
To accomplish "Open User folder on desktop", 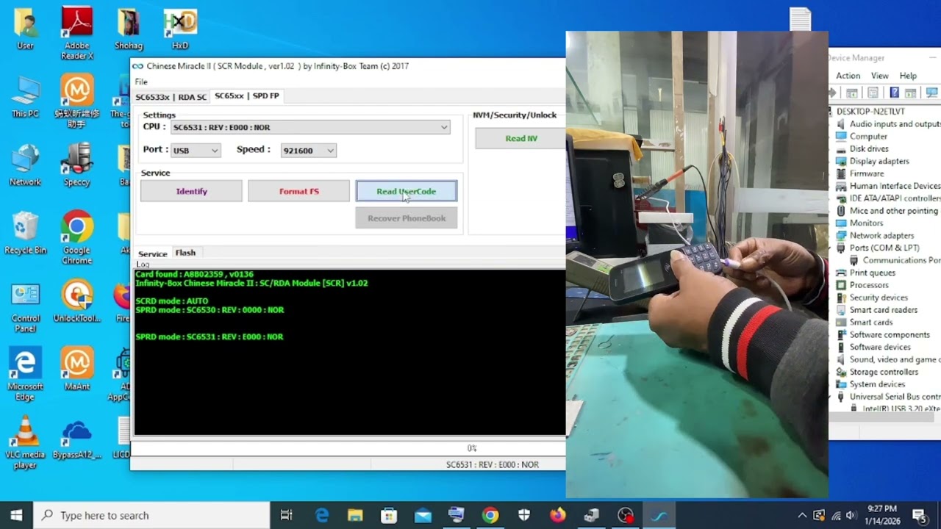I will (25, 29).
